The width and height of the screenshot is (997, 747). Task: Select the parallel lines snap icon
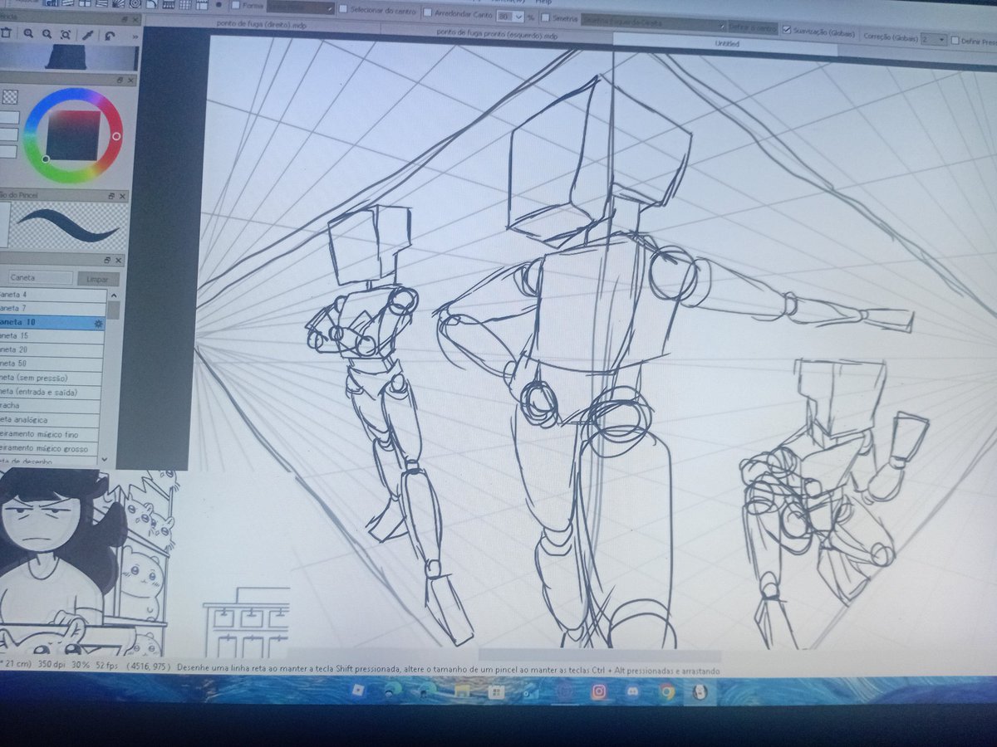(x=68, y=3)
